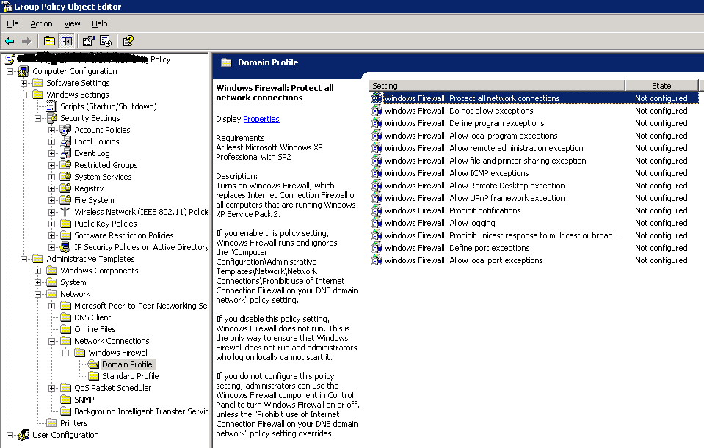Select 'Allow local port exceptions' setting
This screenshot has height=448, width=704.
pyautogui.click(x=463, y=260)
